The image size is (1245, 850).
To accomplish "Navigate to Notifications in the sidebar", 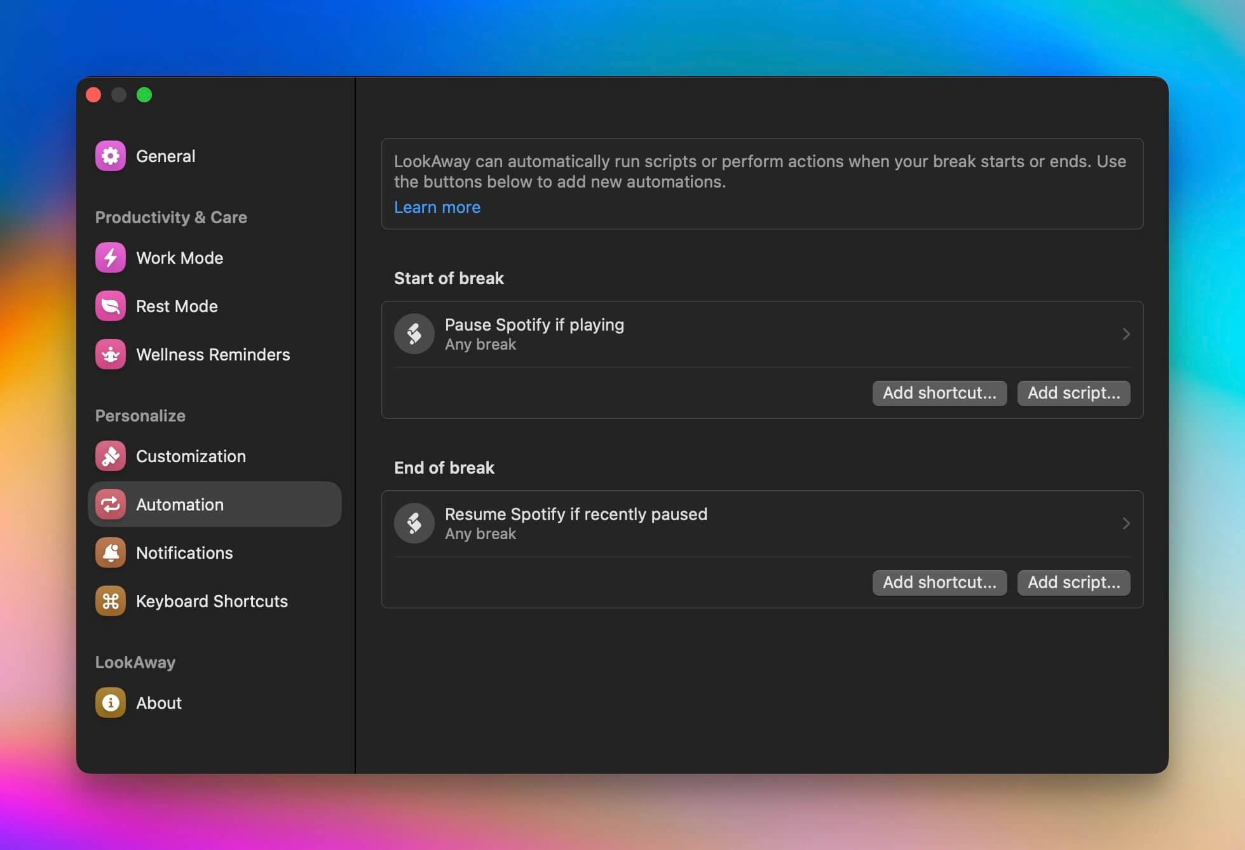I will pyautogui.click(x=184, y=552).
